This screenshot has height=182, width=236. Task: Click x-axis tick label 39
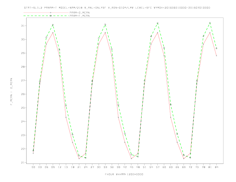[x=118, y=167]
